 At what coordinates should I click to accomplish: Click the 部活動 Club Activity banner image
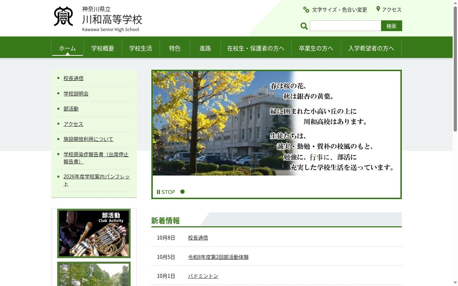[x=94, y=233]
